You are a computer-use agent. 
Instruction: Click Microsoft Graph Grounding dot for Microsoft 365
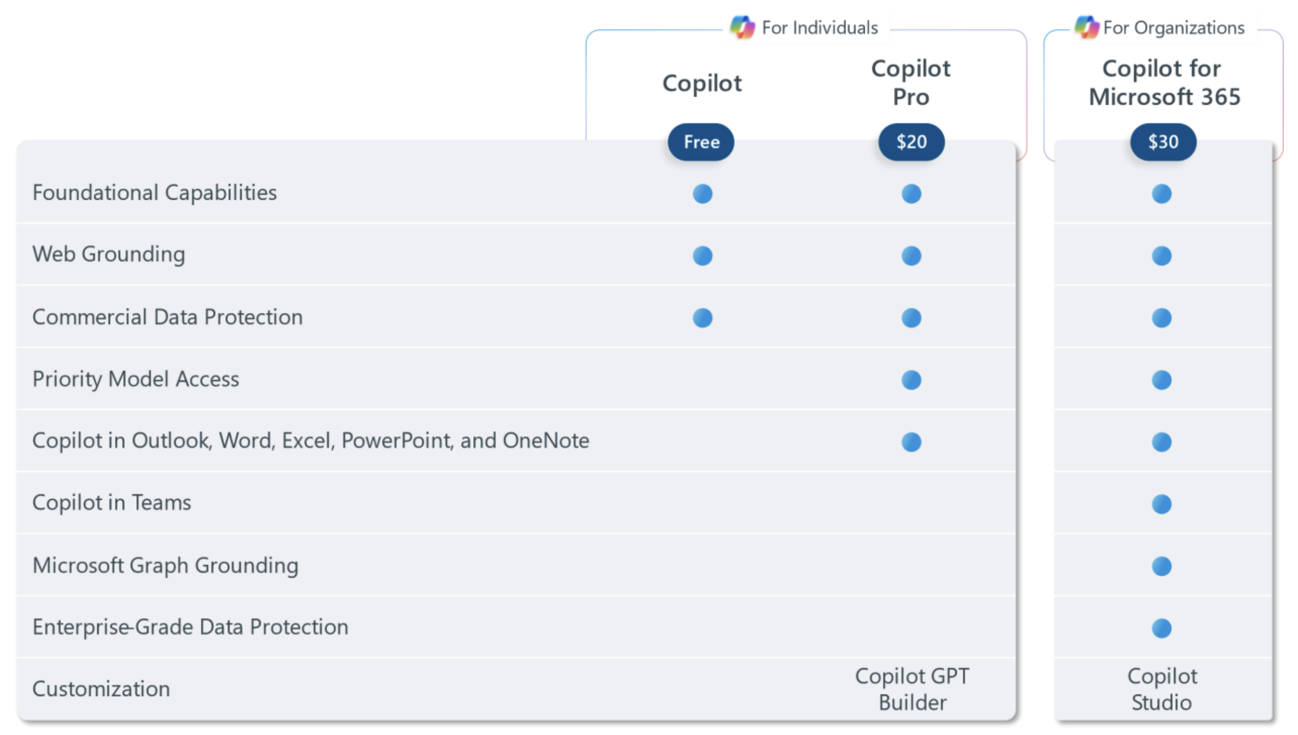click(1161, 566)
